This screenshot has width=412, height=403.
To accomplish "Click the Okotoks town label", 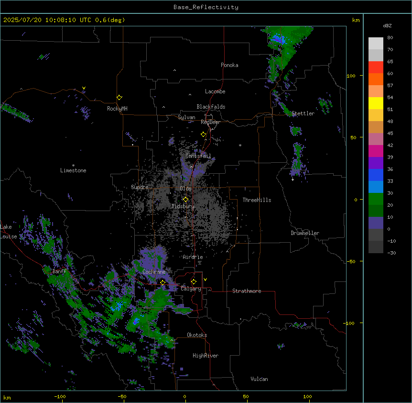I will [197, 335].
